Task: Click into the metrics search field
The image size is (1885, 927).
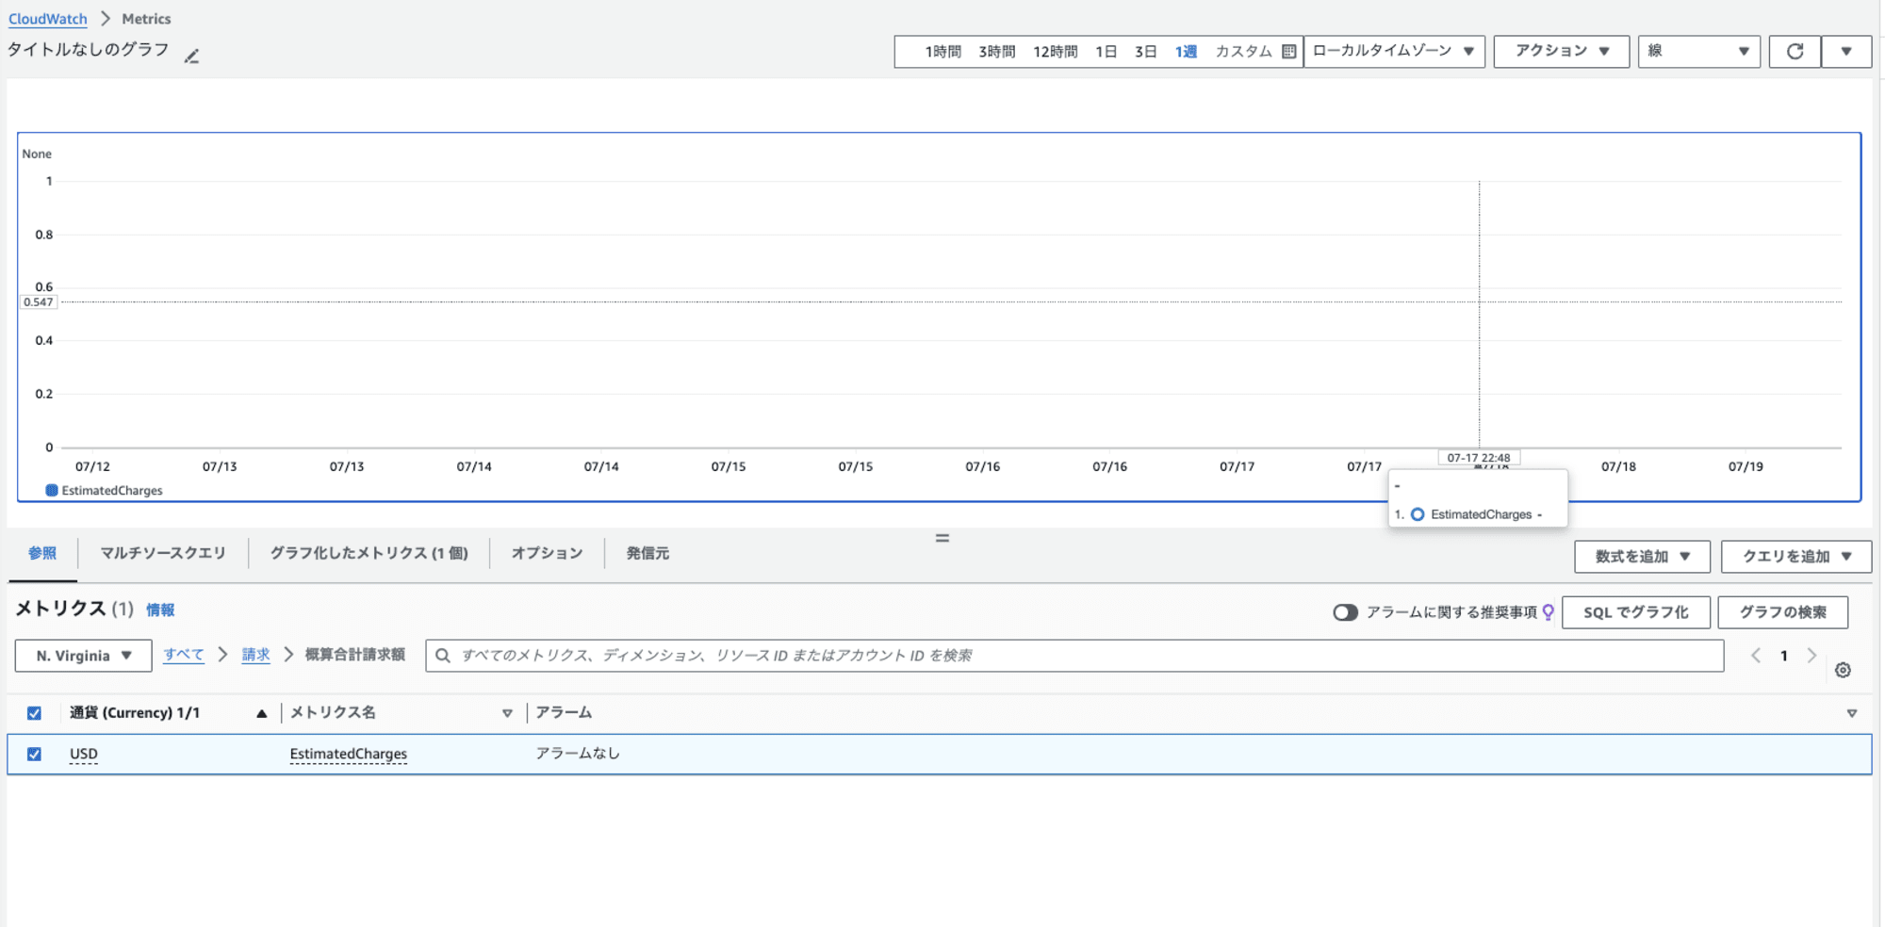Action: pyautogui.click(x=1074, y=656)
